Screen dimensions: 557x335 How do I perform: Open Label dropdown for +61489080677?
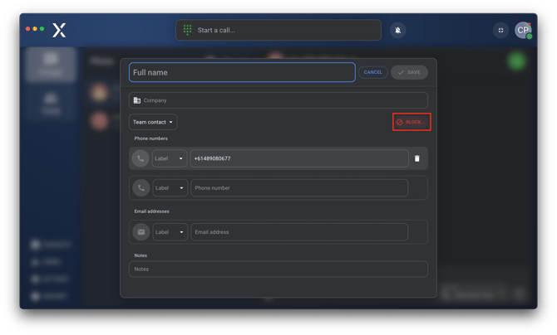click(x=170, y=158)
